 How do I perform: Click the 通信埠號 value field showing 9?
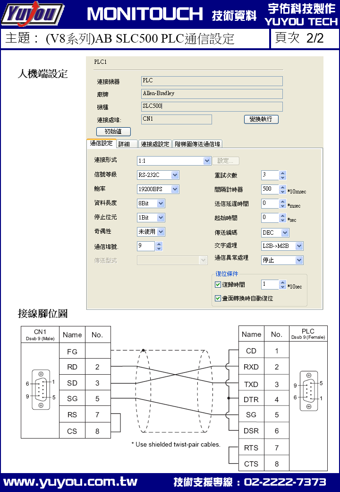pos(146,246)
